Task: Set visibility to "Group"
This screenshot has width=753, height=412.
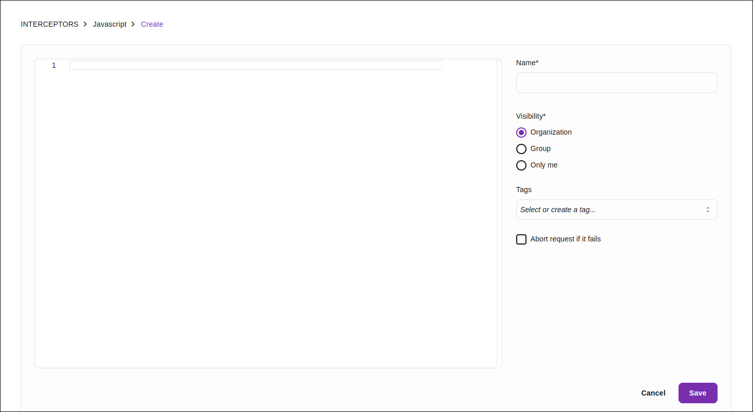Action: [x=521, y=148]
